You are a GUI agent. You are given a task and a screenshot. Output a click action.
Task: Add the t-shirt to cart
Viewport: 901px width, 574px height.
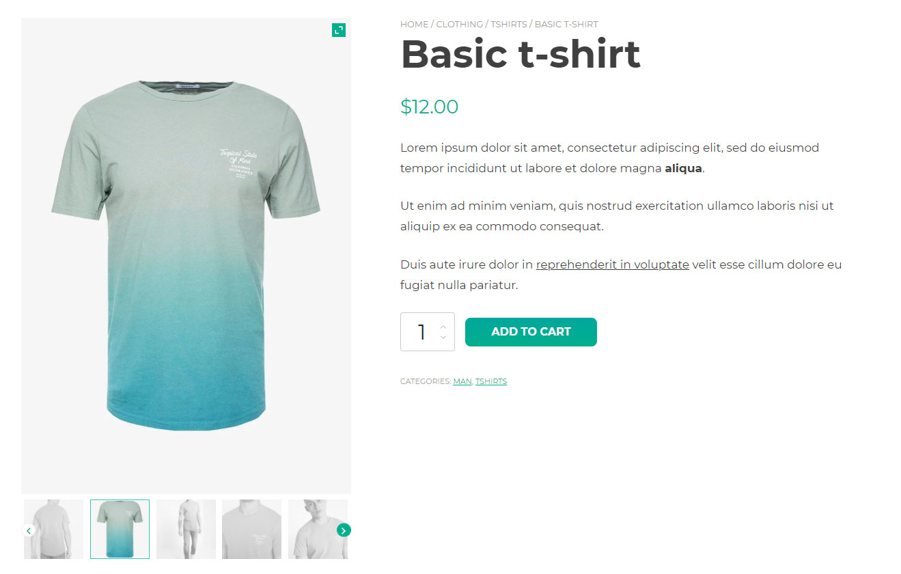coord(531,332)
